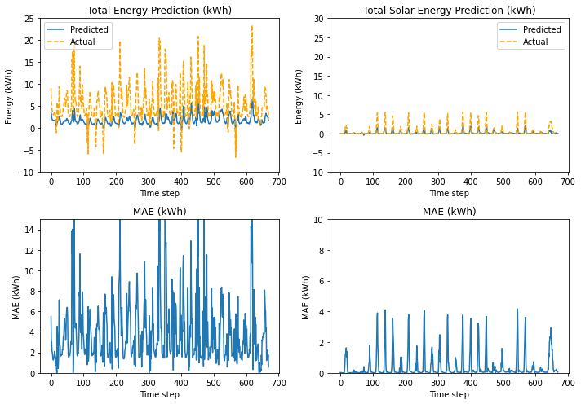Viewport: 581px width, 404px height.
Task: Click the 30 y-axis tick of Solar Energy chart
Action: 319,19
